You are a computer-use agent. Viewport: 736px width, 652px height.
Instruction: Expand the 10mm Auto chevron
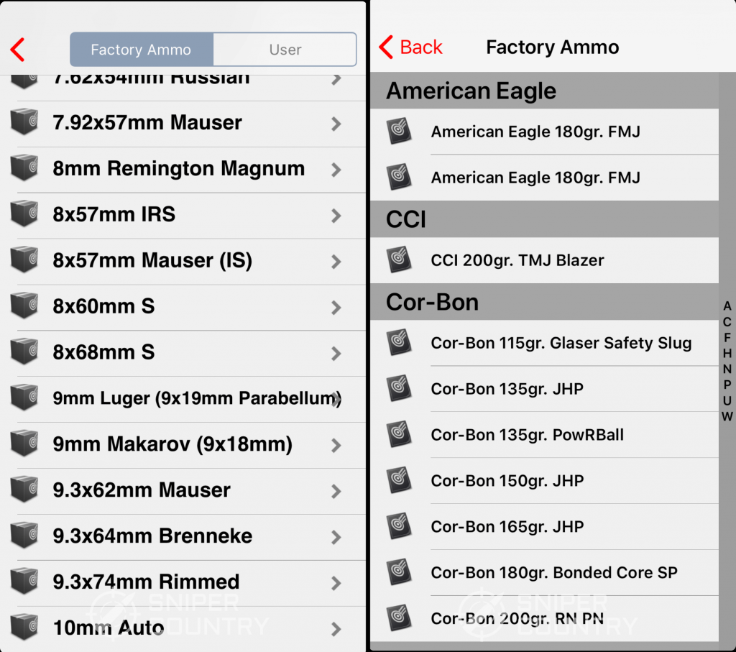pyautogui.click(x=336, y=630)
